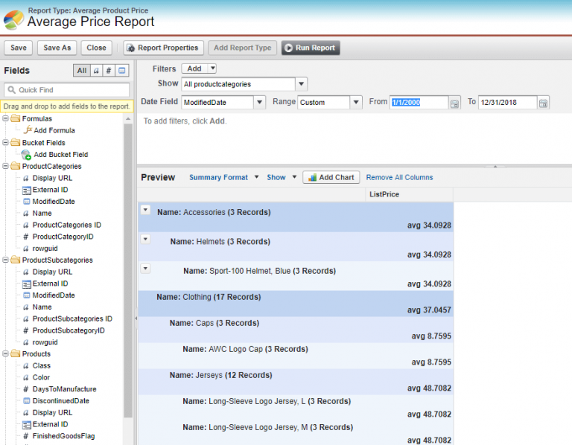
Task: Filter fields by date type icon
Action: coord(122,71)
